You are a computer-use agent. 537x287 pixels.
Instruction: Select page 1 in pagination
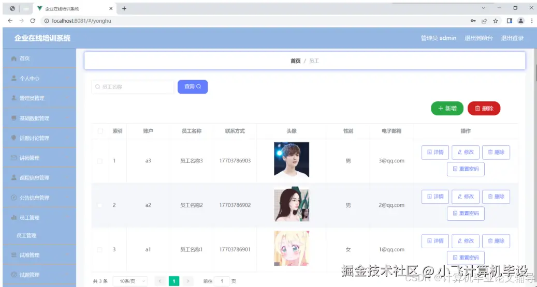coord(174,281)
